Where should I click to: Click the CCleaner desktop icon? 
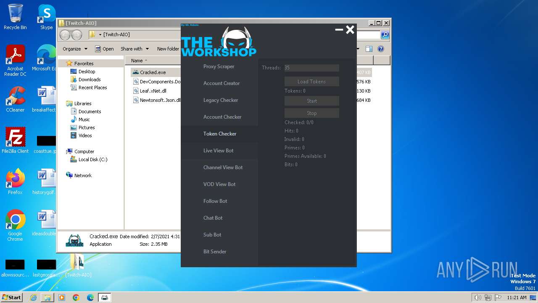[15, 99]
